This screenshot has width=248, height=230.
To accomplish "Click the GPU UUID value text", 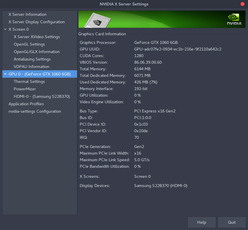I will [178, 49].
